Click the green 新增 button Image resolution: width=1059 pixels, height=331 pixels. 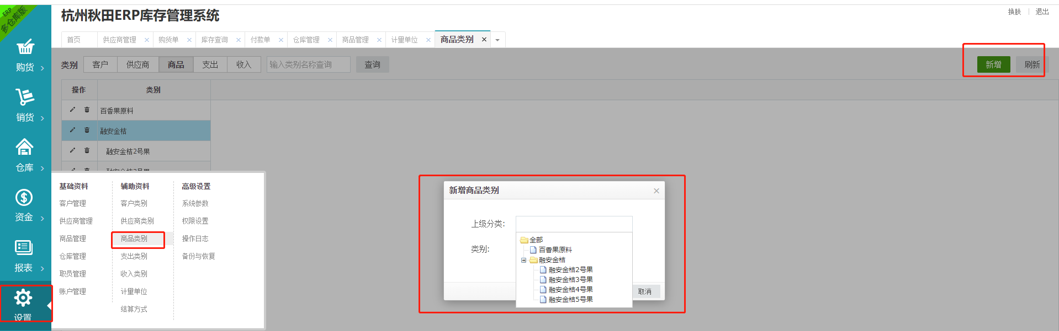(x=993, y=64)
